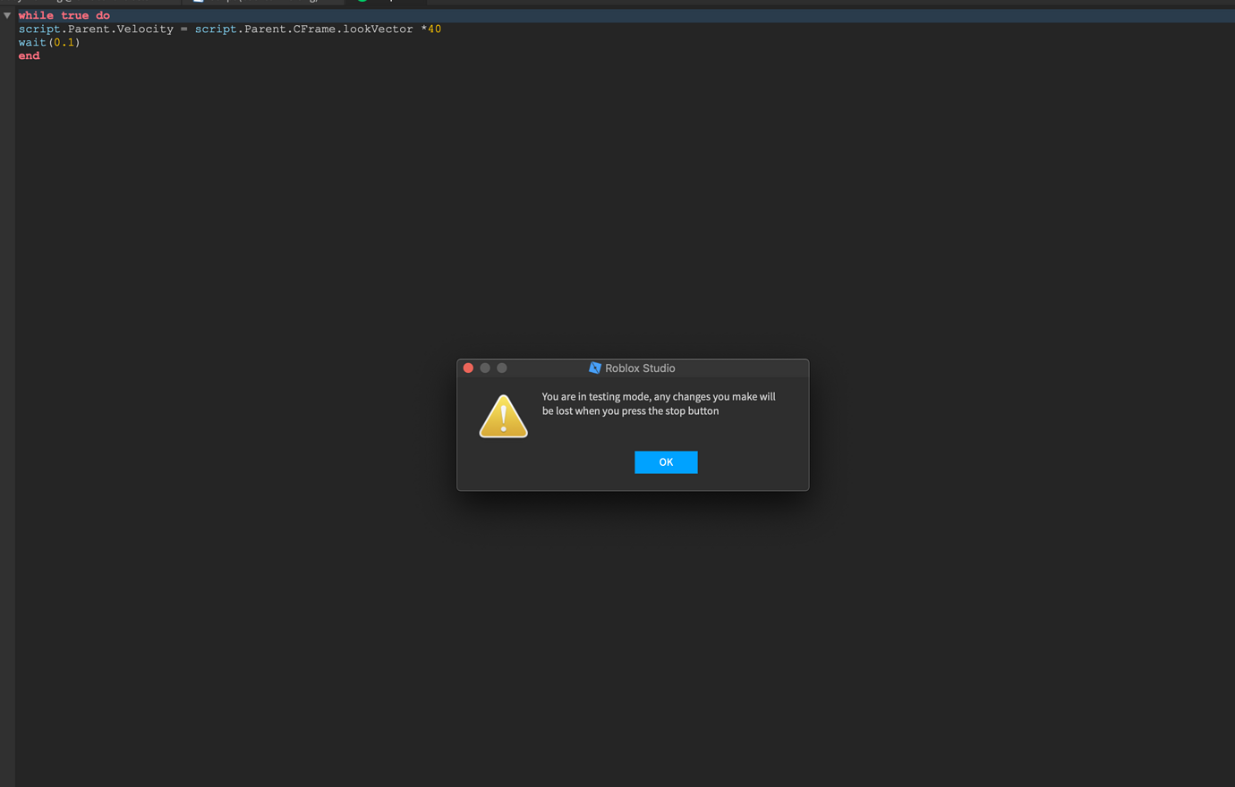Click OK in the testing mode dialog
The height and width of the screenshot is (787, 1235).
point(666,462)
